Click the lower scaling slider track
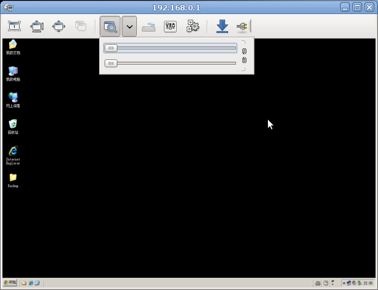Viewport: 378px width, 290px height. point(171,63)
